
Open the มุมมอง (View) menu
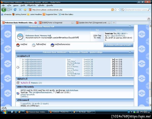16,5
